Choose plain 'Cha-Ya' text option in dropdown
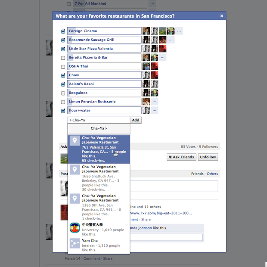The height and width of the screenshot is (267, 267). 99,128
